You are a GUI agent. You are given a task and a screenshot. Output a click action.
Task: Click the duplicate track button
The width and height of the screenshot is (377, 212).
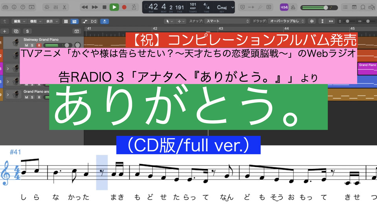click(16, 31)
